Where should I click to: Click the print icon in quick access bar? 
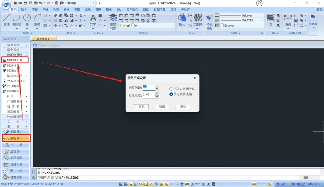[36, 3]
